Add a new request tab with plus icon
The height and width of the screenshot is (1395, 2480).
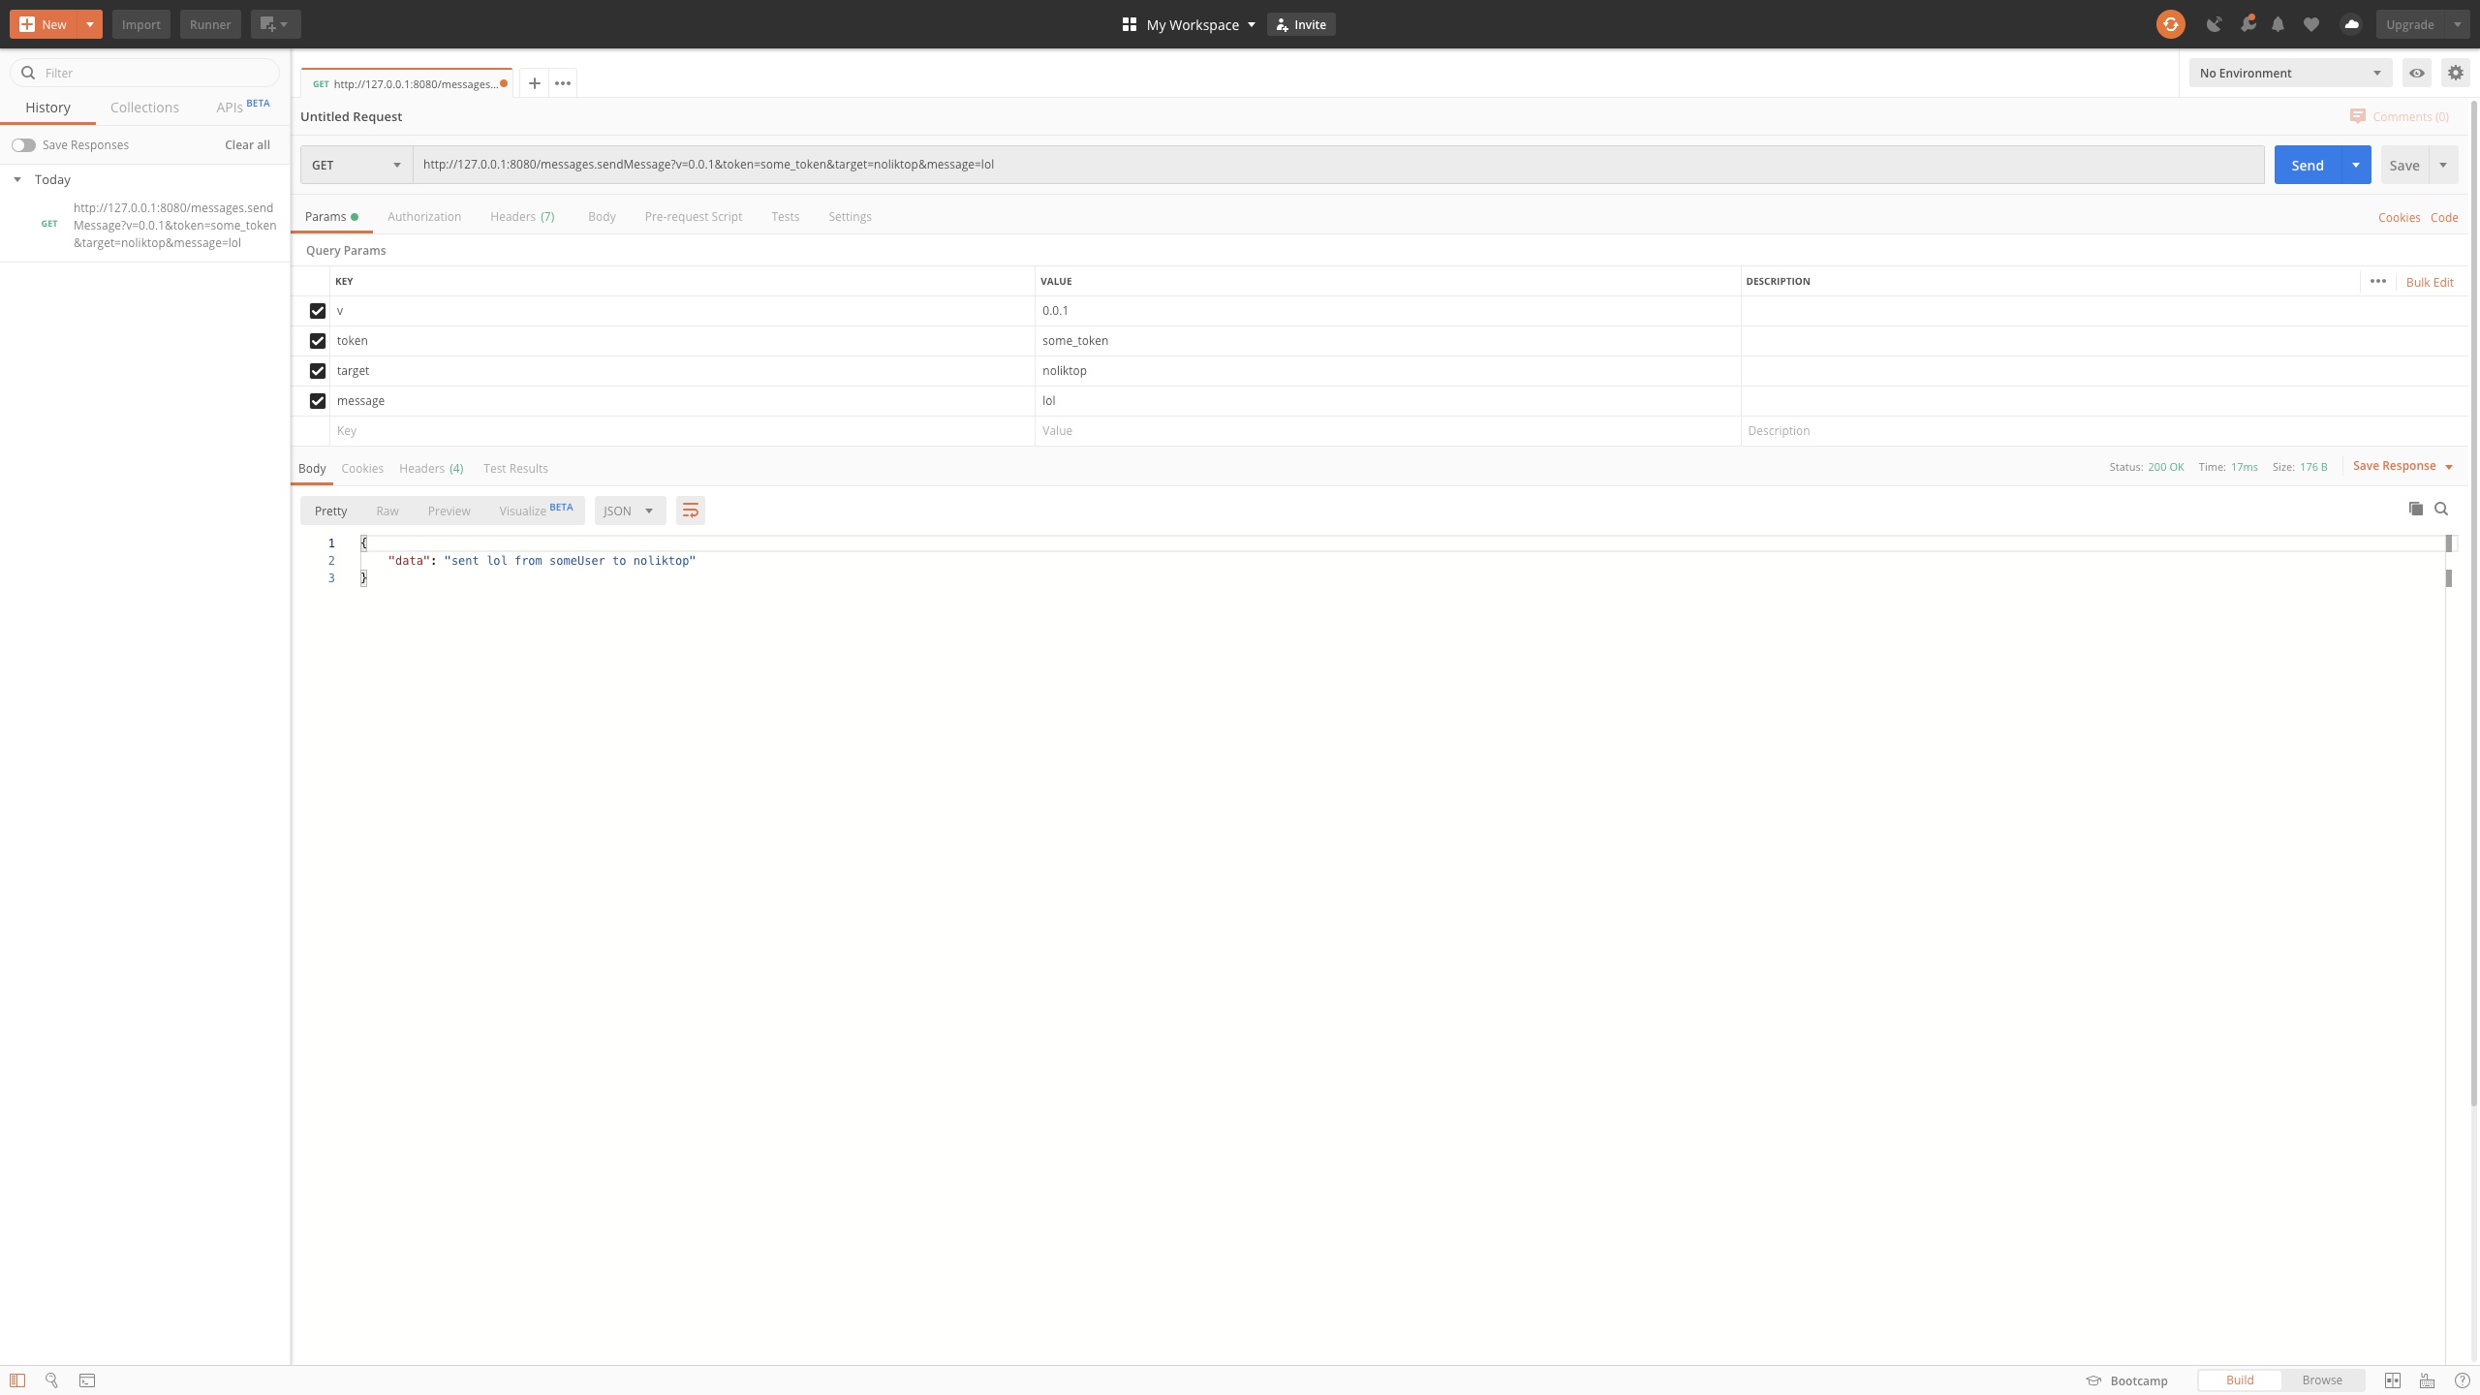pyautogui.click(x=534, y=83)
